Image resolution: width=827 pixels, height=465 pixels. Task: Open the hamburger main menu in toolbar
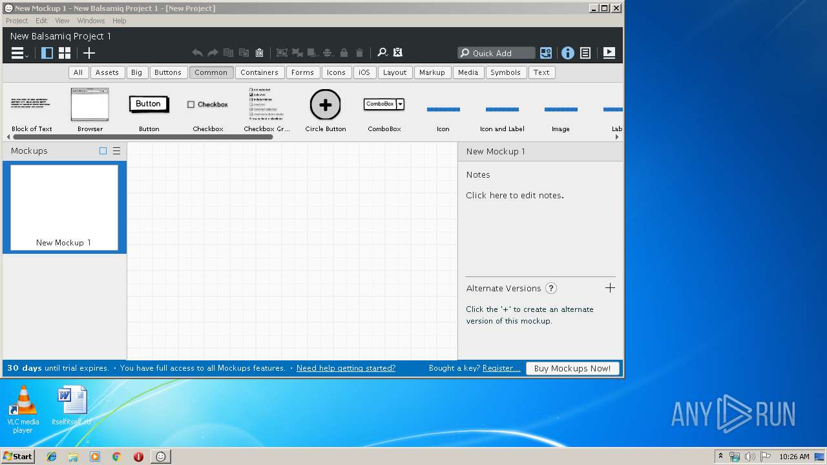pos(19,53)
